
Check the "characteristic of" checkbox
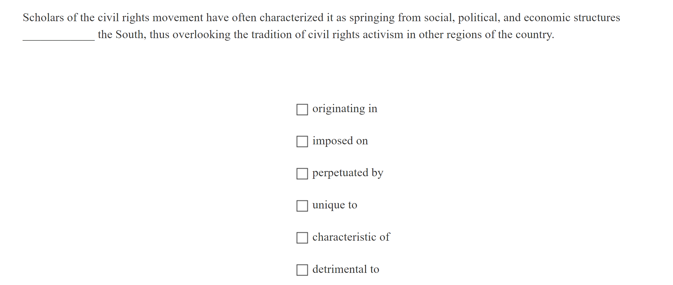(302, 238)
